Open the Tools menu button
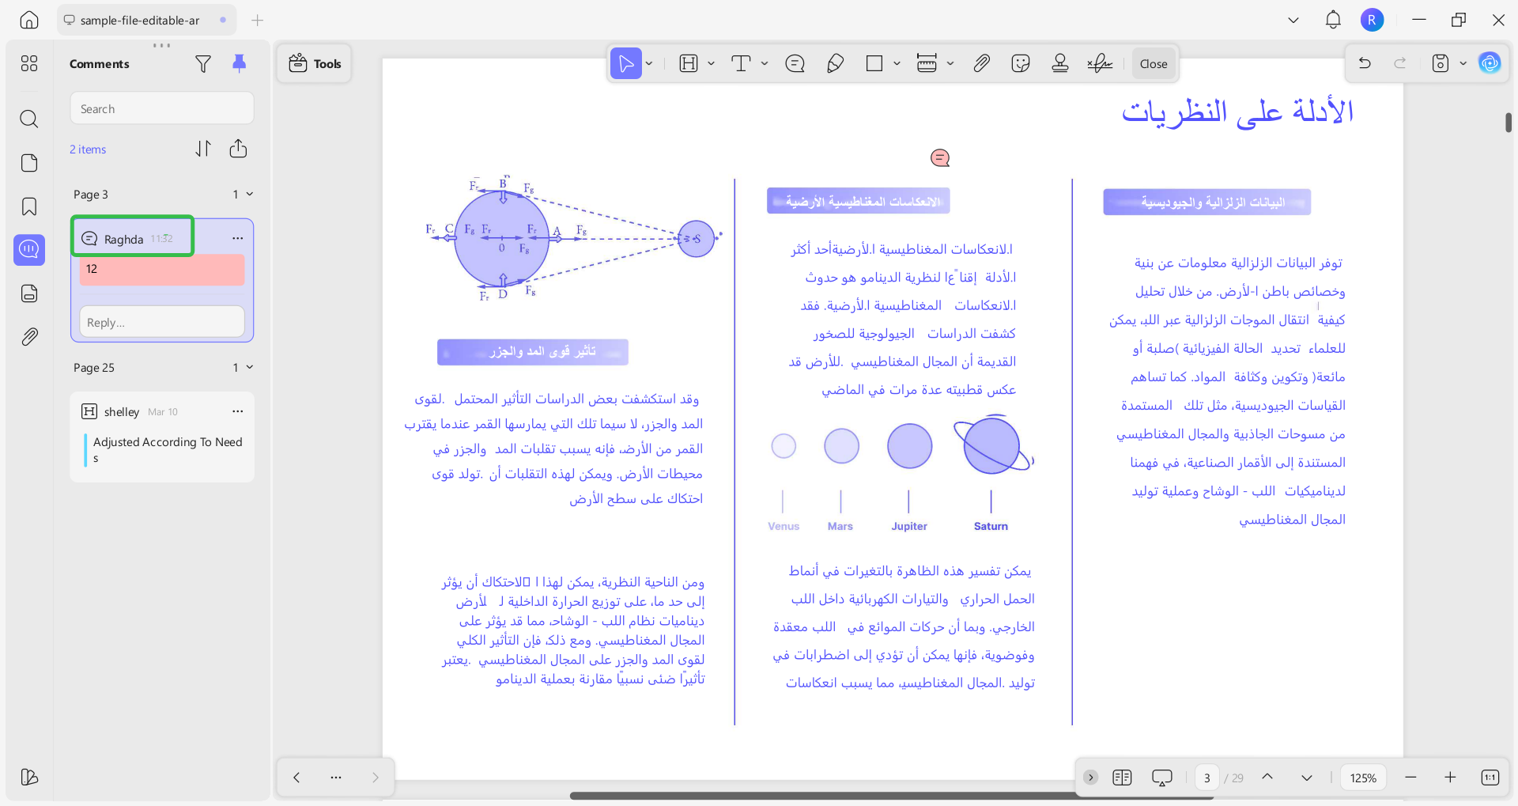 [x=315, y=64]
